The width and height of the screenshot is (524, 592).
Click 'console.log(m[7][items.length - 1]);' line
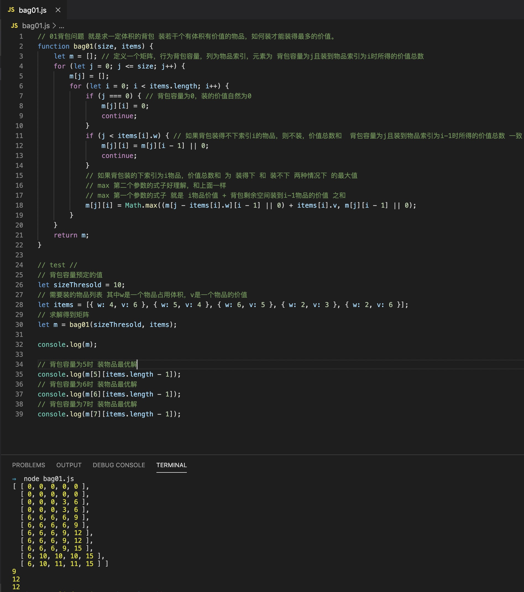(109, 414)
